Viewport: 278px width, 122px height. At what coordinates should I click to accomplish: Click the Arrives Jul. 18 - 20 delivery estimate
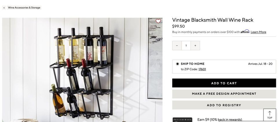pos(260,64)
